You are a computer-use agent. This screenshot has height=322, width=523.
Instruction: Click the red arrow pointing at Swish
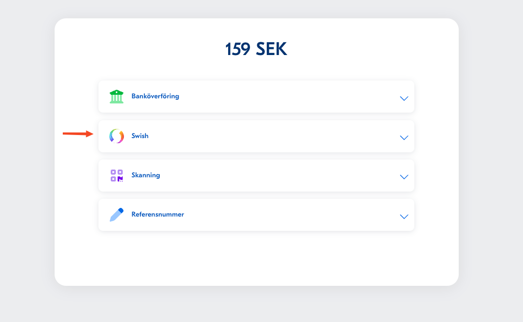(78, 133)
